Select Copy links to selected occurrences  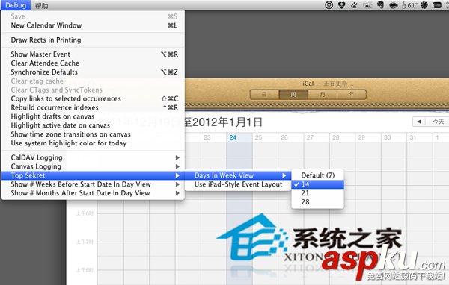(x=93, y=98)
